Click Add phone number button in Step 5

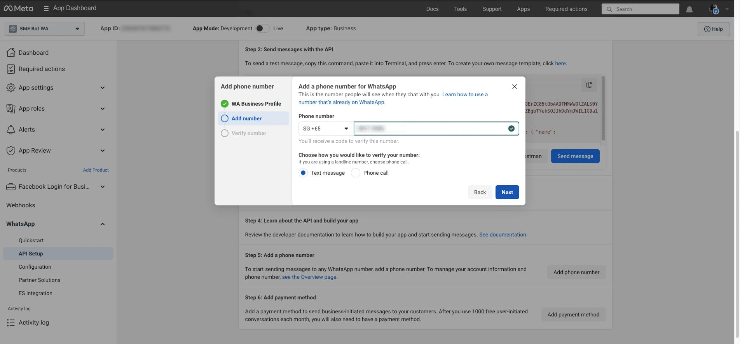[x=576, y=272]
